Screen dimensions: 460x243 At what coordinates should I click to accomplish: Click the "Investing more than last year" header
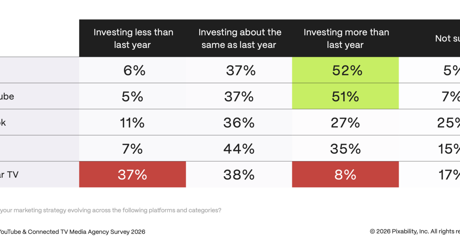tap(345, 38)
